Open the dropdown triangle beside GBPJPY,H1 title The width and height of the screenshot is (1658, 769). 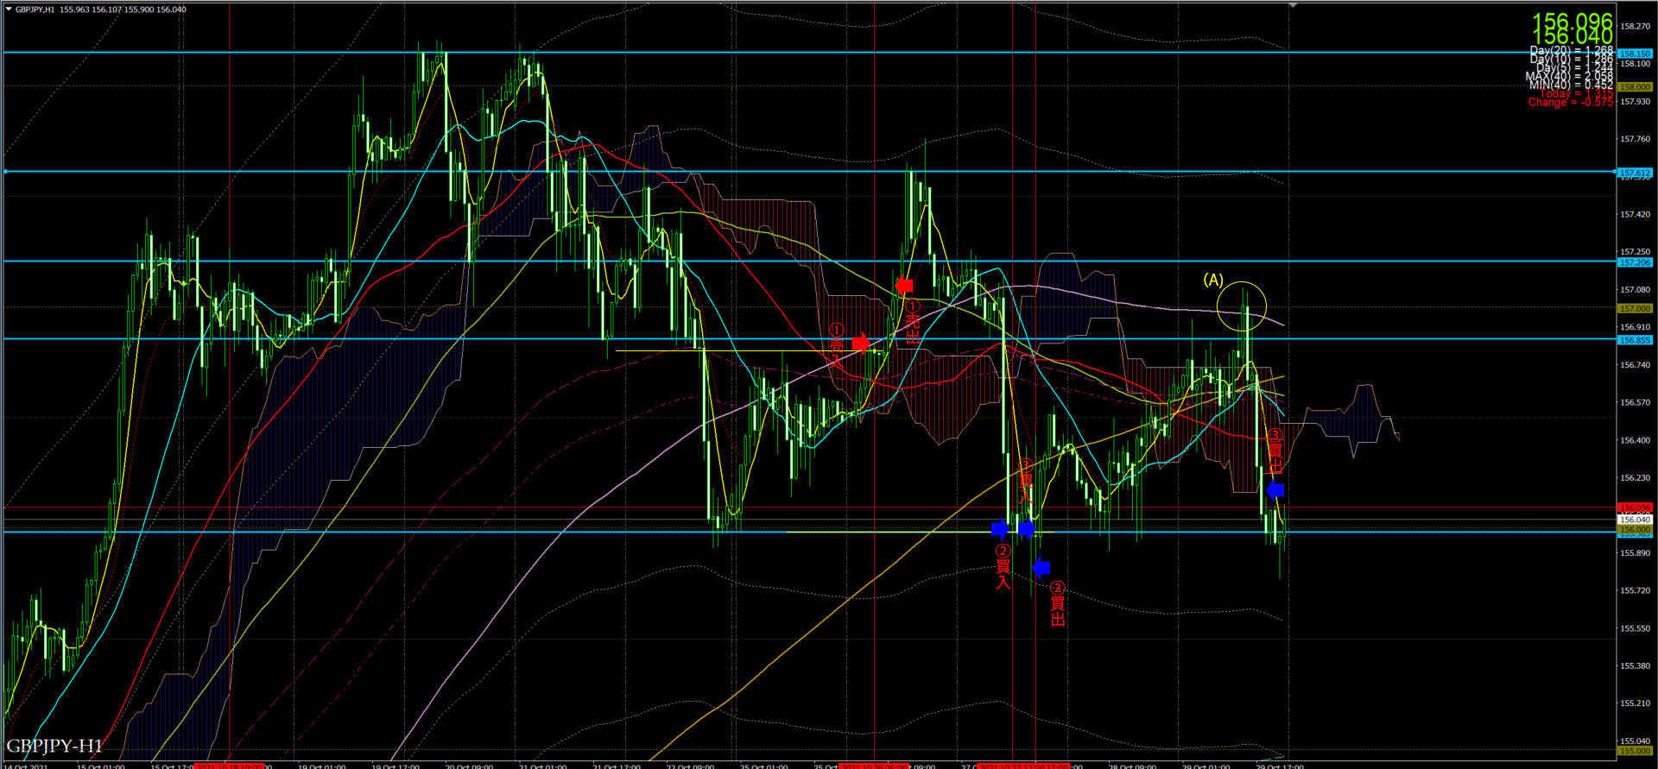(x=9, y=9)
